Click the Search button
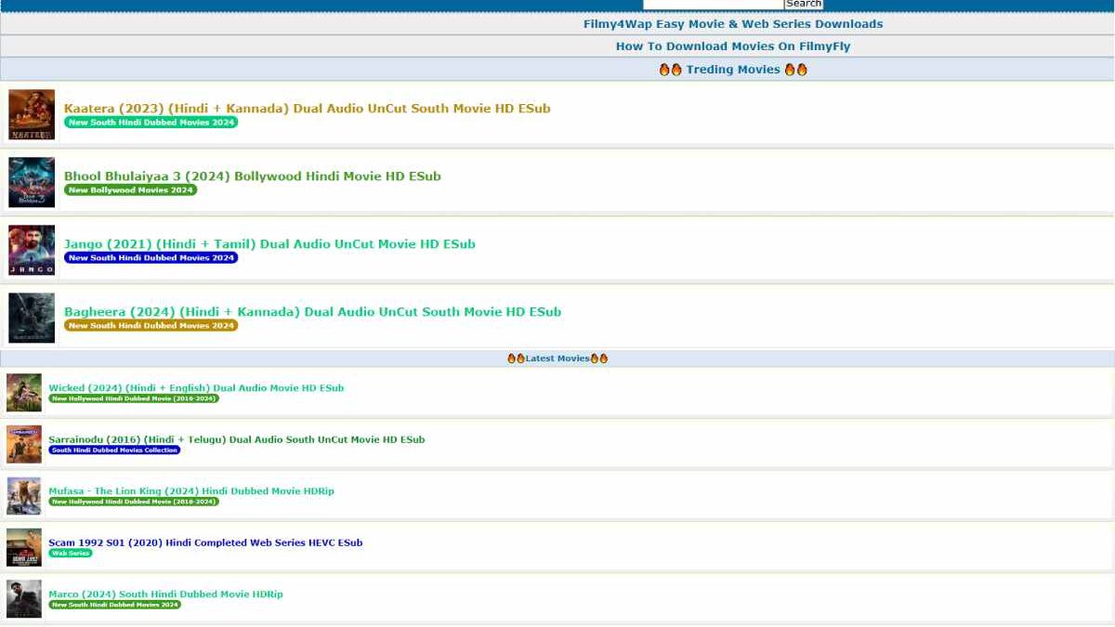This screenshot has height=627, width=1115. pos(804,5)
